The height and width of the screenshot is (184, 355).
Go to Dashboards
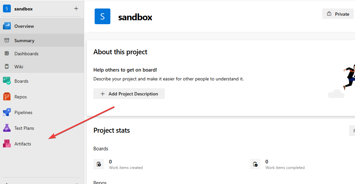pos(42,54)
